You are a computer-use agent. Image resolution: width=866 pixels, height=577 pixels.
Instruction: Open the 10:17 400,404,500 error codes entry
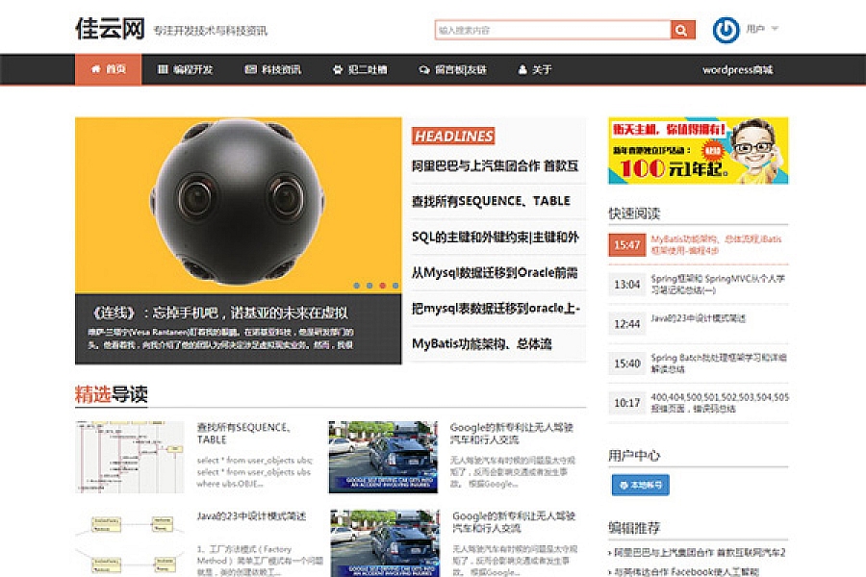pos(699,403)
